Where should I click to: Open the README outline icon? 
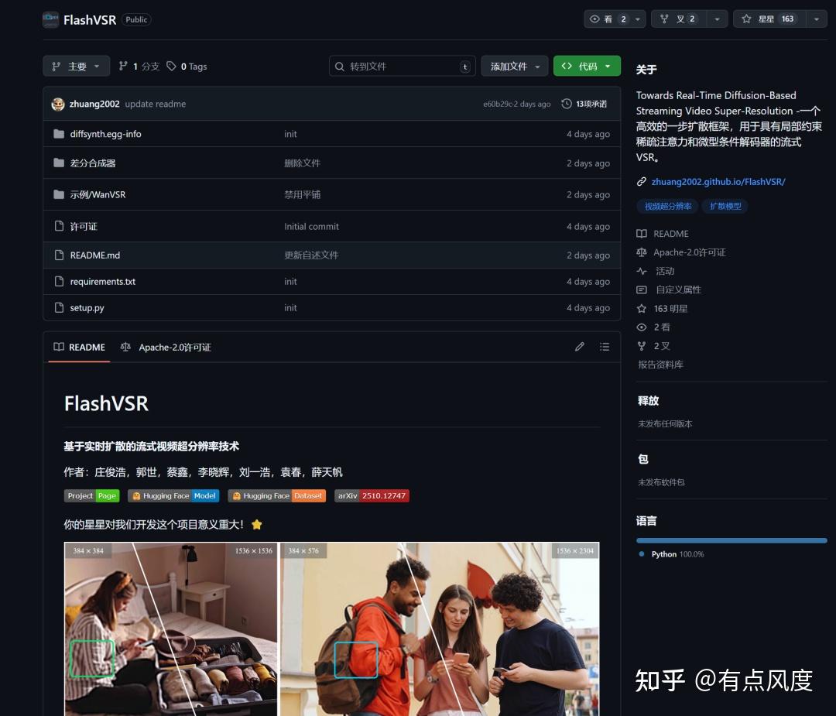[x=605, y=347]
